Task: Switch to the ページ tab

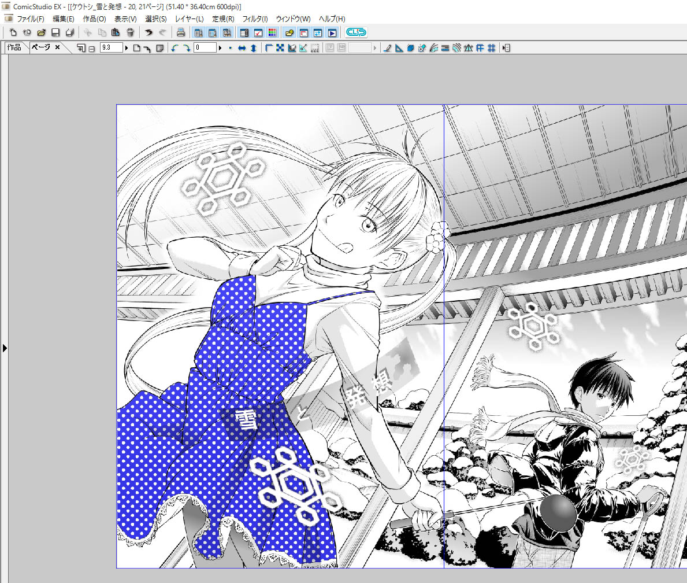Action: tap(41, 47)
